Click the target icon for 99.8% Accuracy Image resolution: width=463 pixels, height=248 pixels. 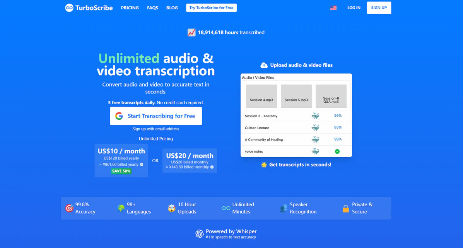point(69,208)
